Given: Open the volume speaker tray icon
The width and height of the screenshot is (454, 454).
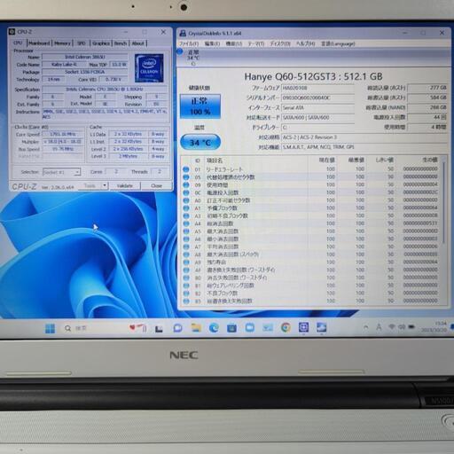Looking at the screenshot, I should [402, 326].
